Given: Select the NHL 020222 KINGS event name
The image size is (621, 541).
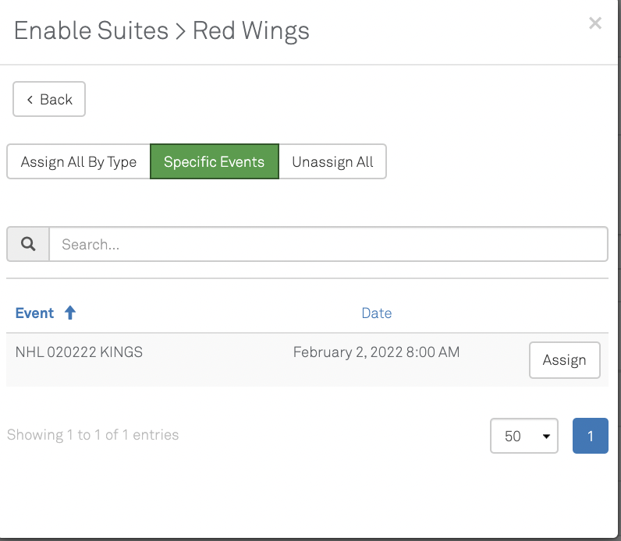Looking at the screenshot, I should point(79,352).
